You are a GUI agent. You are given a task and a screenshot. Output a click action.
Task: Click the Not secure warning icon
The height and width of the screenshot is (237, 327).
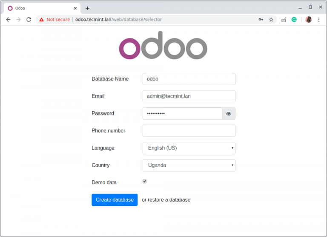click(x=41, y=20)
